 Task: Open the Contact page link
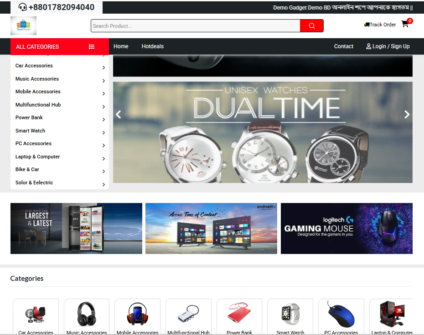[343, 46]
